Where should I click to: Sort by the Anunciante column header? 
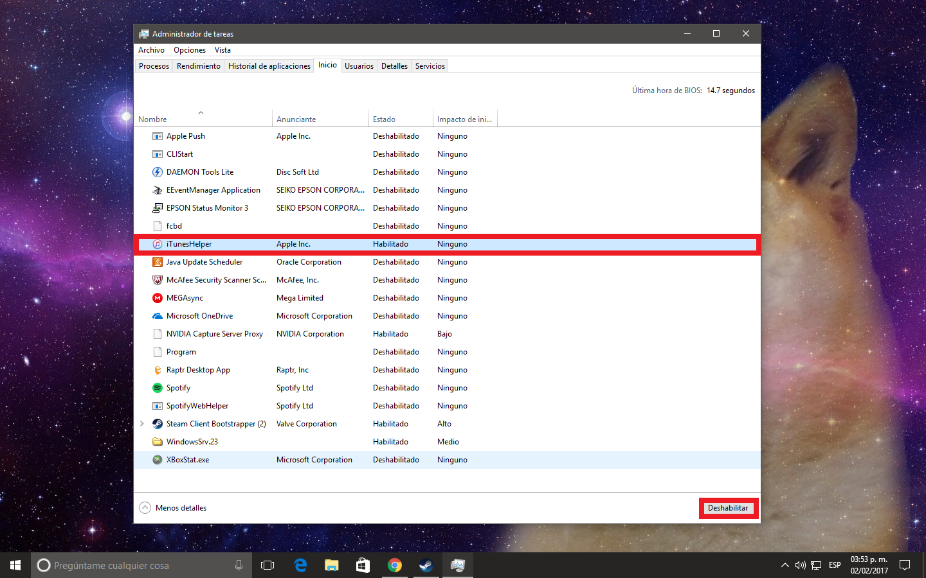coord(320,119)
